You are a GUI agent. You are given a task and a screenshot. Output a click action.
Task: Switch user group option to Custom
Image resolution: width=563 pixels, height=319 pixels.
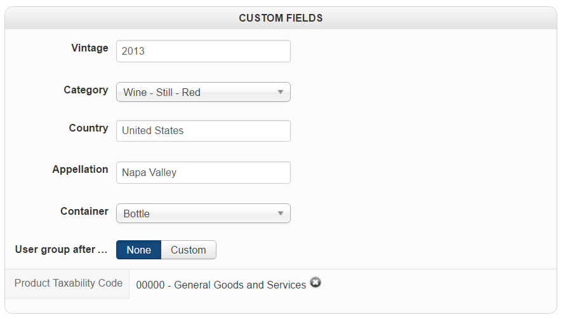[189, 250]
